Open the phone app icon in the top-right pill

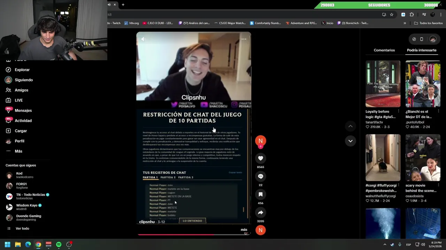(422, 39)
